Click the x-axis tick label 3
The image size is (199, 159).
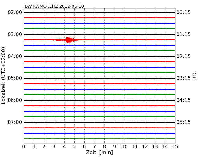54,147
